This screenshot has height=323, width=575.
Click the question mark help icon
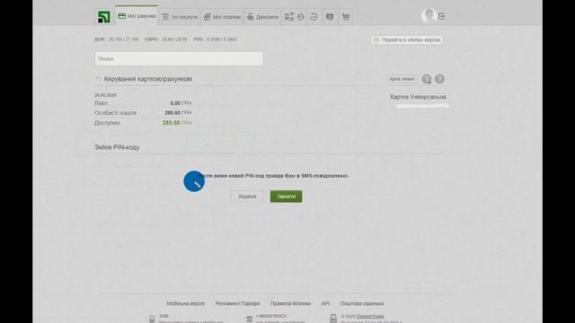pos(439,79)
